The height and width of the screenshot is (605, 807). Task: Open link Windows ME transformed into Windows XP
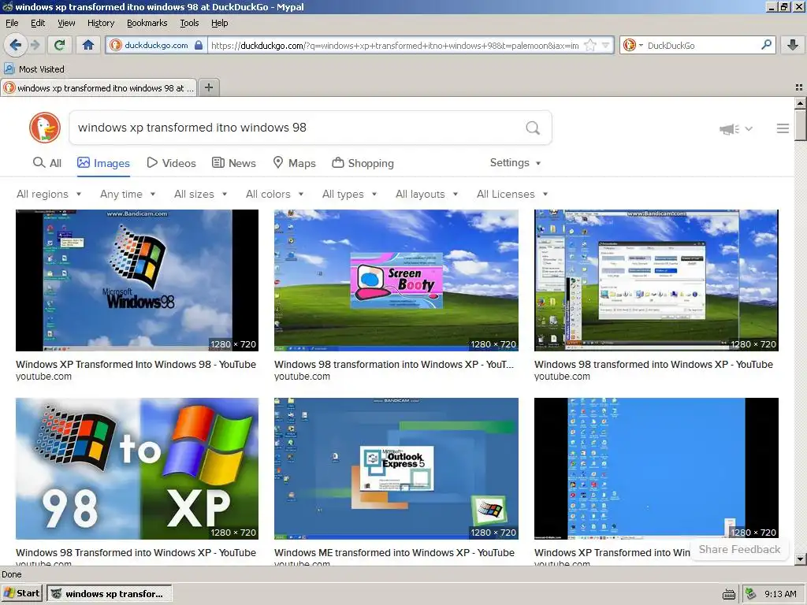point(394,552)
